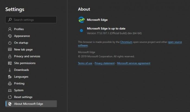Click the New tab page icon
Viewport: 190px width, 112px height.
10,49
